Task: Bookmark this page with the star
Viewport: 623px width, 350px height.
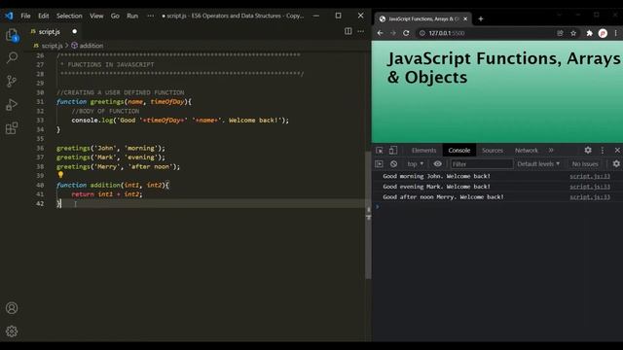Action: (573, 33)
